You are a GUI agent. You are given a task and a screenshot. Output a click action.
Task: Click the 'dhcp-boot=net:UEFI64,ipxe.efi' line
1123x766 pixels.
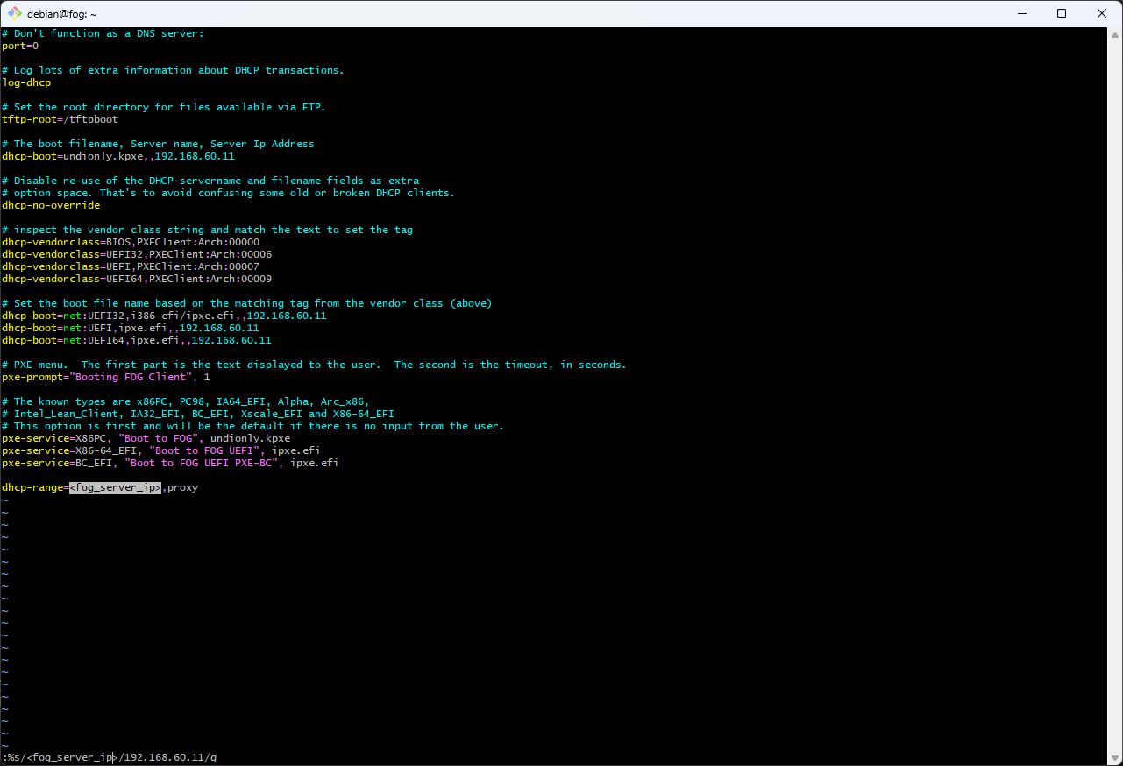pyautogui.click(x=137, y=340)
